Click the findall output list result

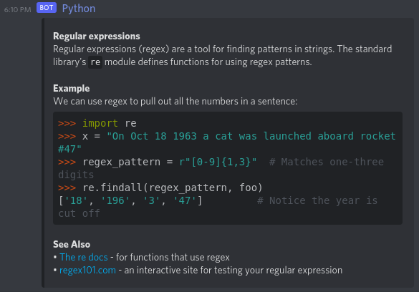130,200
